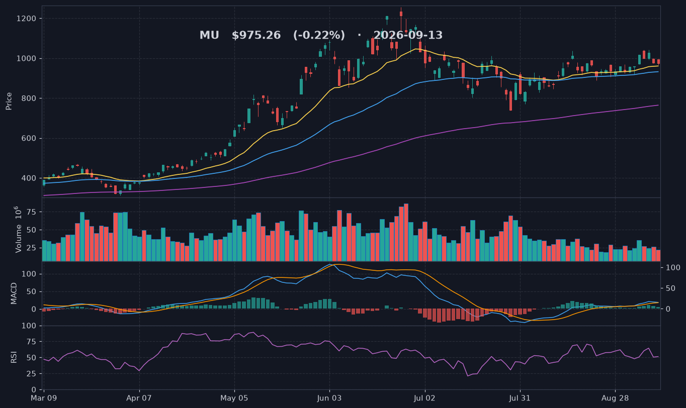Click the 100 tick on the right-side MACD axis
Screen dimensions: 686x408
click(x=673, y=268)
